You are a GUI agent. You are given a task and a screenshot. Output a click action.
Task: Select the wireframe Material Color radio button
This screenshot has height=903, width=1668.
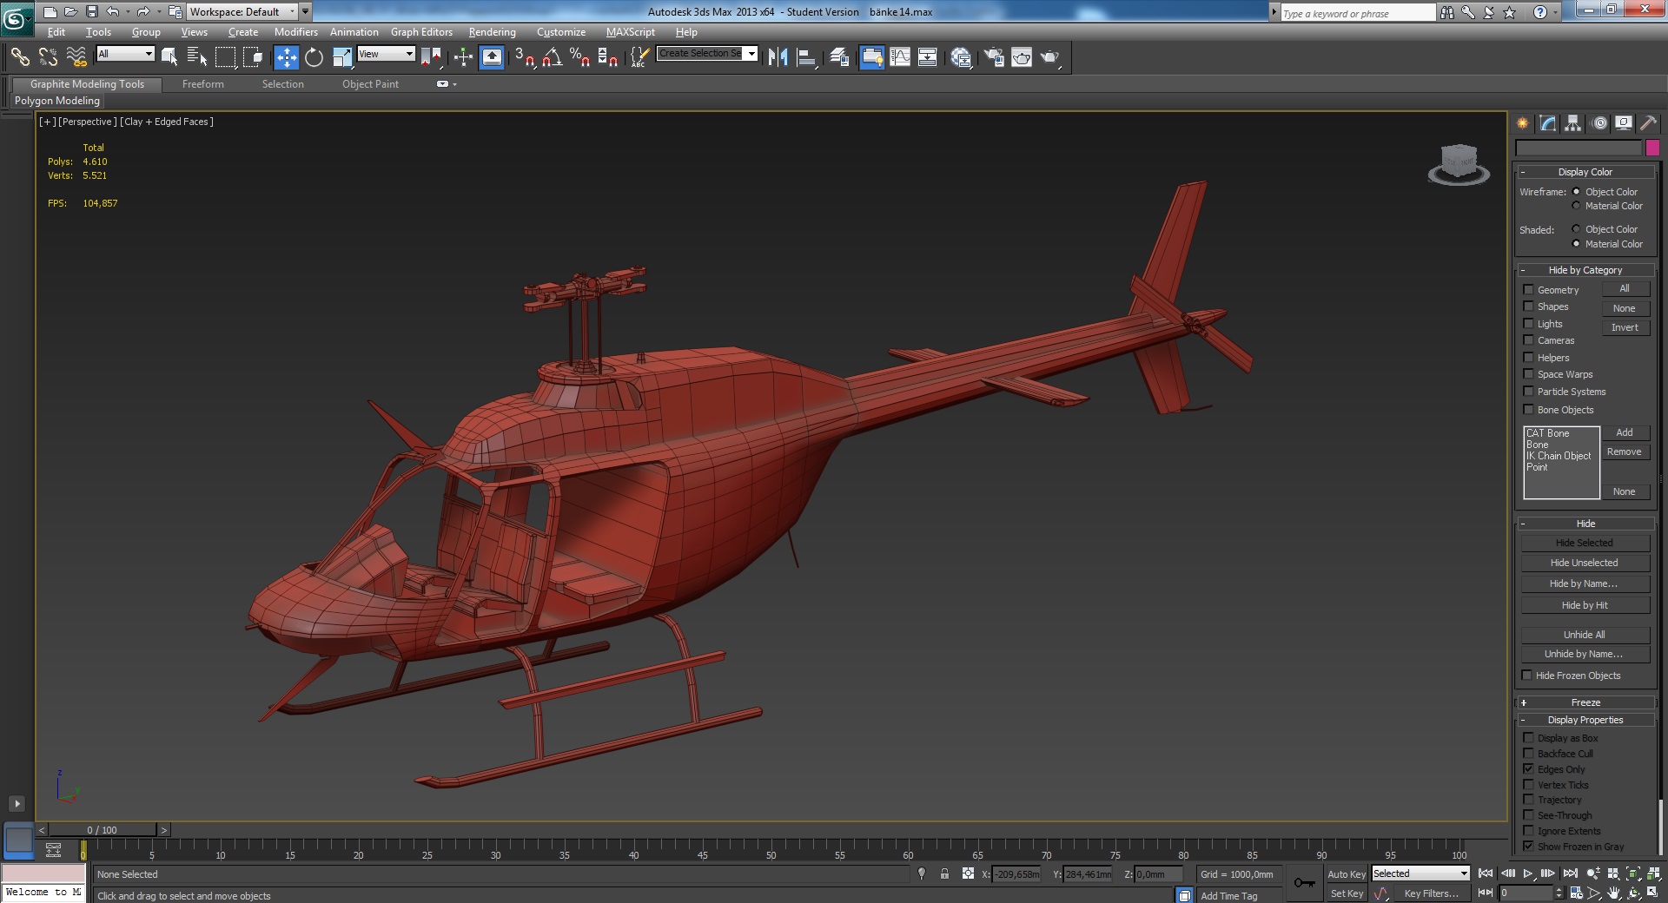(x=1576, y=206)
